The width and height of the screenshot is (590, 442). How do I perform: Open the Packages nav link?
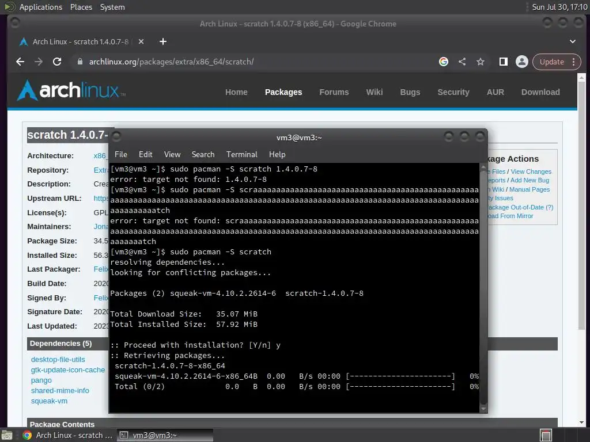[283, 92]
